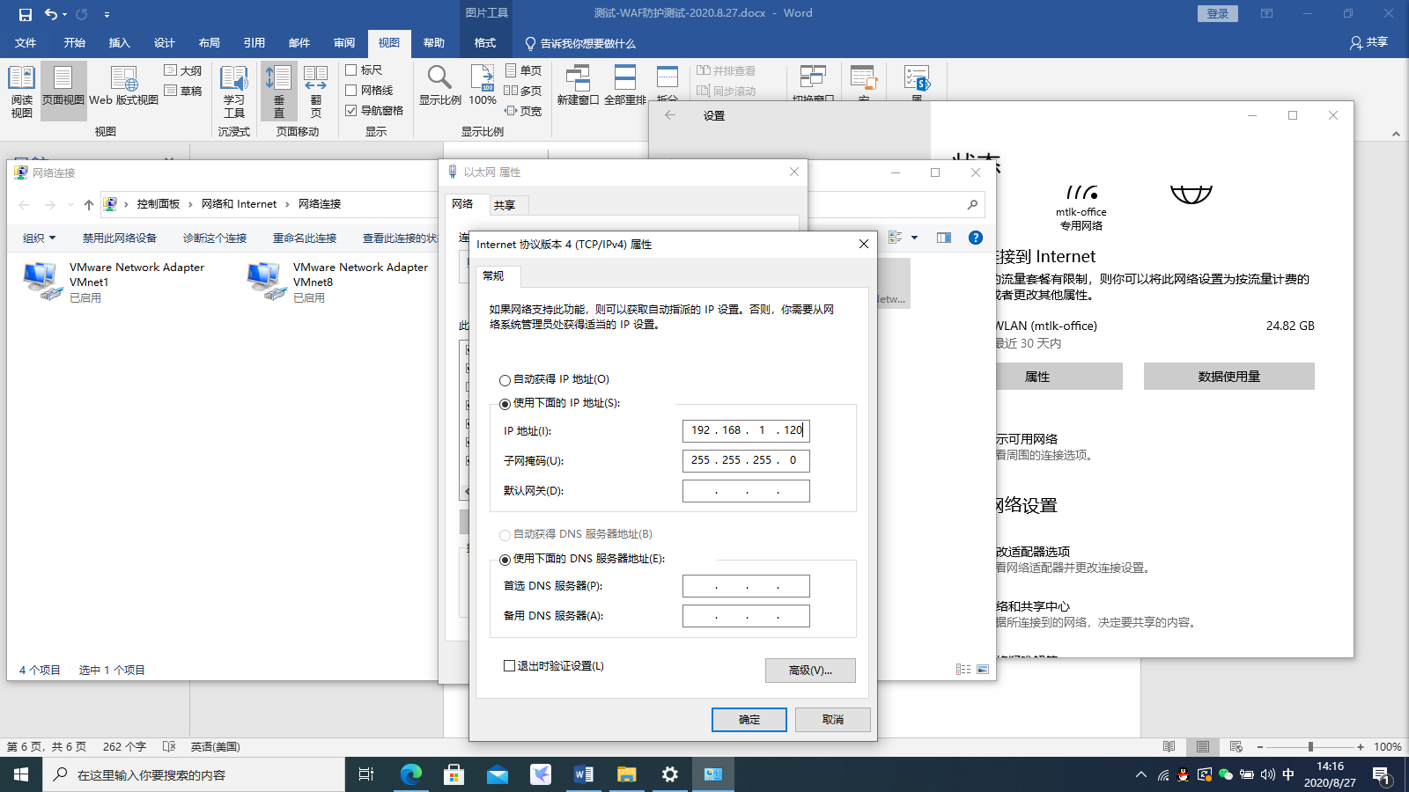Click the help icon in Network Connections

[x=976, y=238]
